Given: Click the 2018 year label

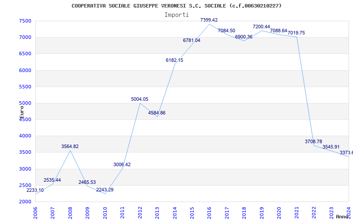Looking at the screenshot, I should click(x=244, y=213).
